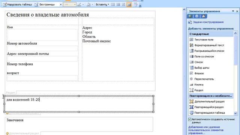
Task: Select the Повторяющиеся и необязательные category header
Action: [x=211, y=96]
